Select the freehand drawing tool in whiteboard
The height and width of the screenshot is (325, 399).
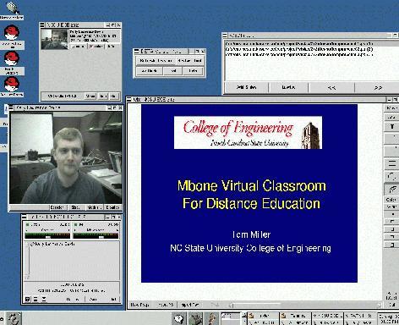391,190
